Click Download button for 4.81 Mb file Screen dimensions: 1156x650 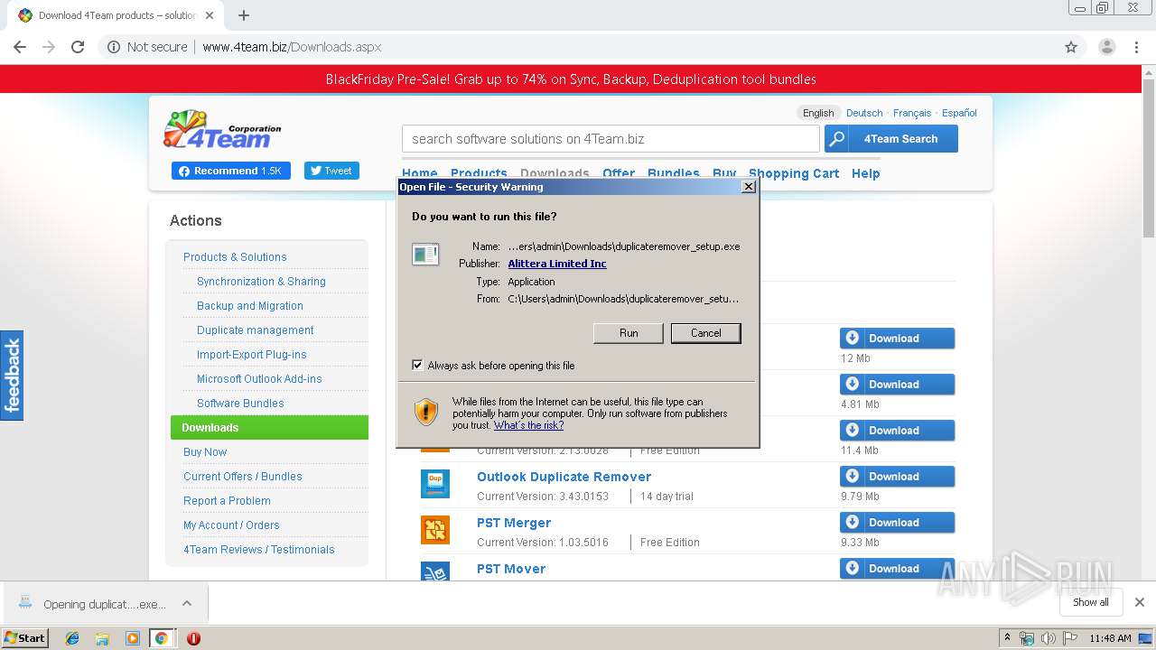897,385
